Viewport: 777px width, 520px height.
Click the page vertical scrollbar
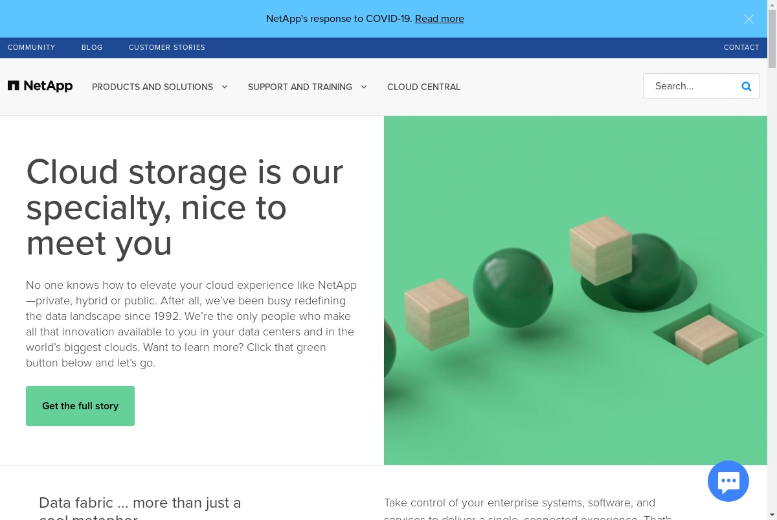click(772, 260)
